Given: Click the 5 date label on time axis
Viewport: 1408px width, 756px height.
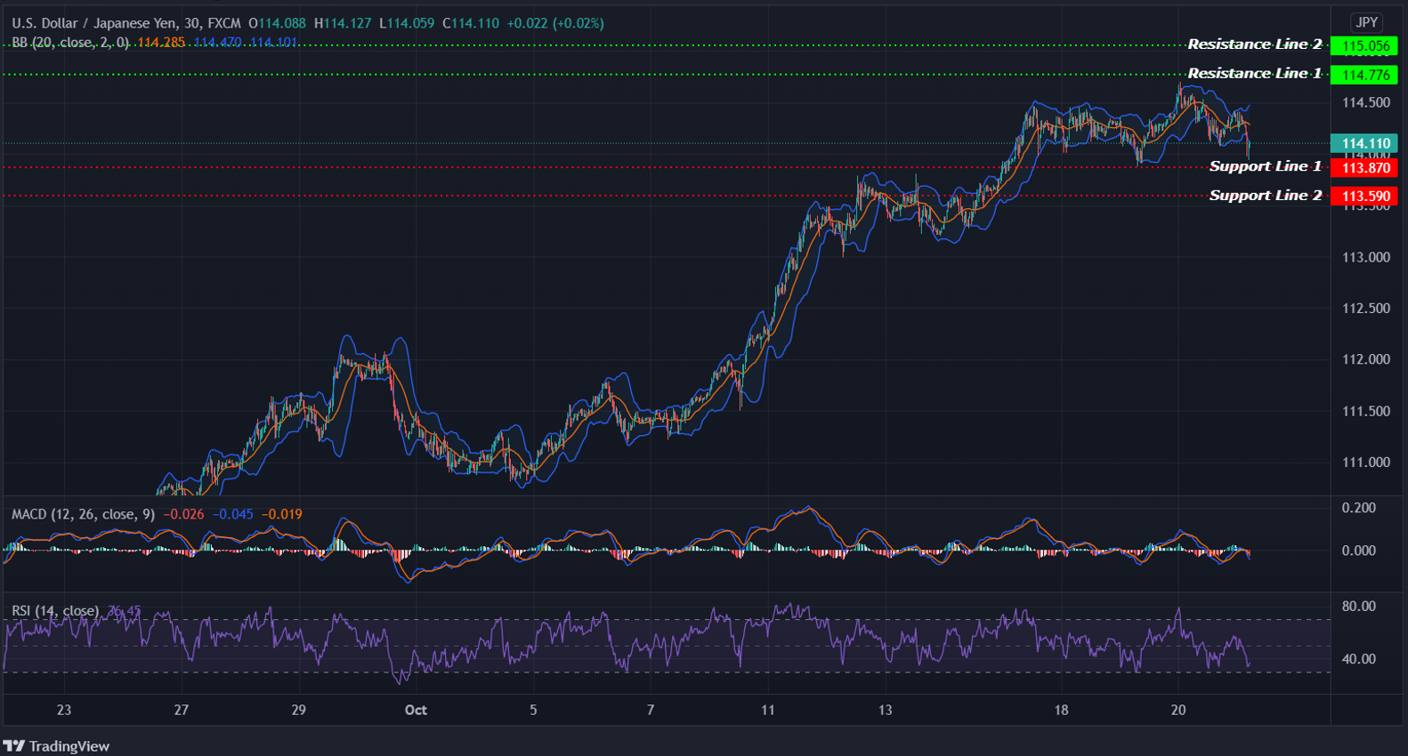Looking at the screenshot, I should (x=533, y=710).
